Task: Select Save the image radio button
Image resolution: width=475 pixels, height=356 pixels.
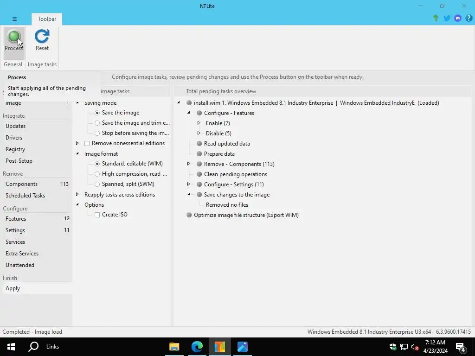Action: pyautogui.click(x=97, y=113)
